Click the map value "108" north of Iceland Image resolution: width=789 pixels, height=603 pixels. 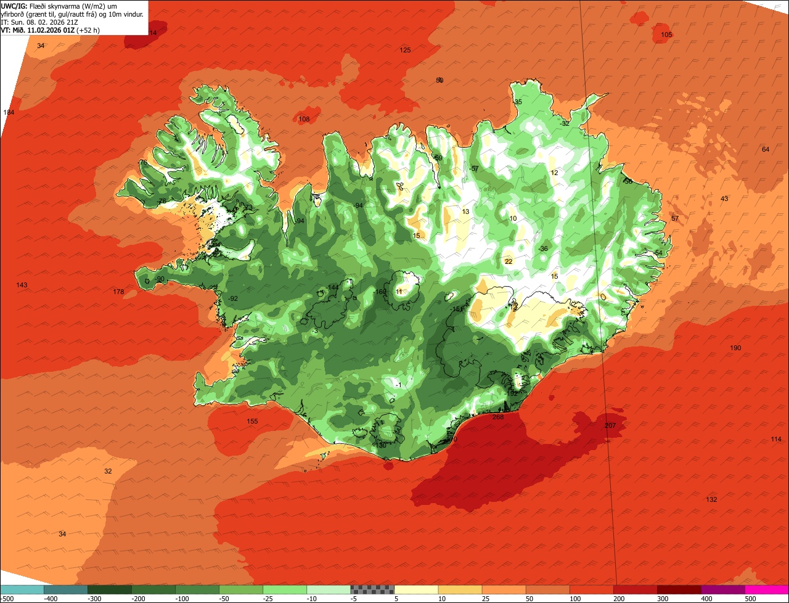click(304, 120)
